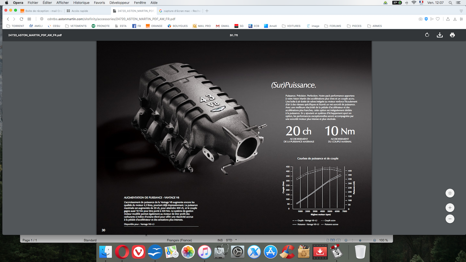Screen dimensions: 466x262
Task: Click the PDF page number field showing 30
Action: (232, 35)
